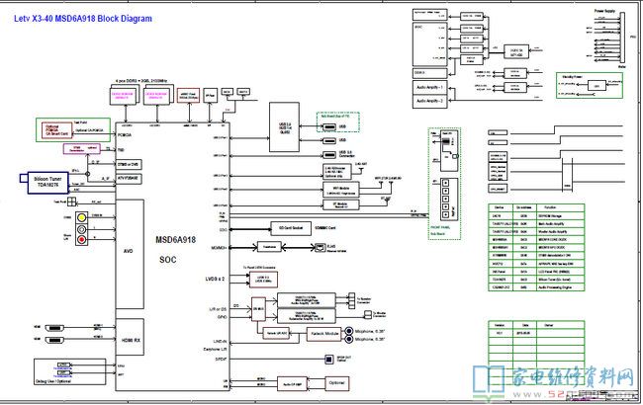Click the title Letv X3-40 MSD6A918 Block Diagram
This screenshot has width=643, height=405.
coord(83,19)
